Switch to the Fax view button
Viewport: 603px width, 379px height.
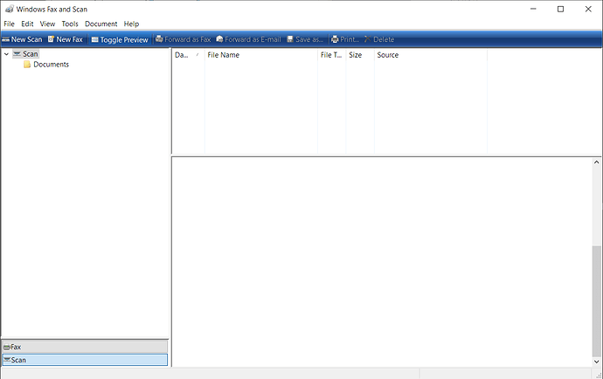[x=84, y=347]
